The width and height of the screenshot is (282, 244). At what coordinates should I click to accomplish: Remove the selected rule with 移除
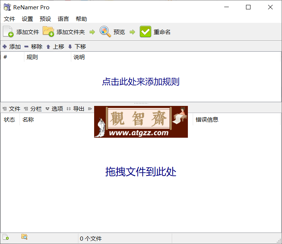point(33,47)
